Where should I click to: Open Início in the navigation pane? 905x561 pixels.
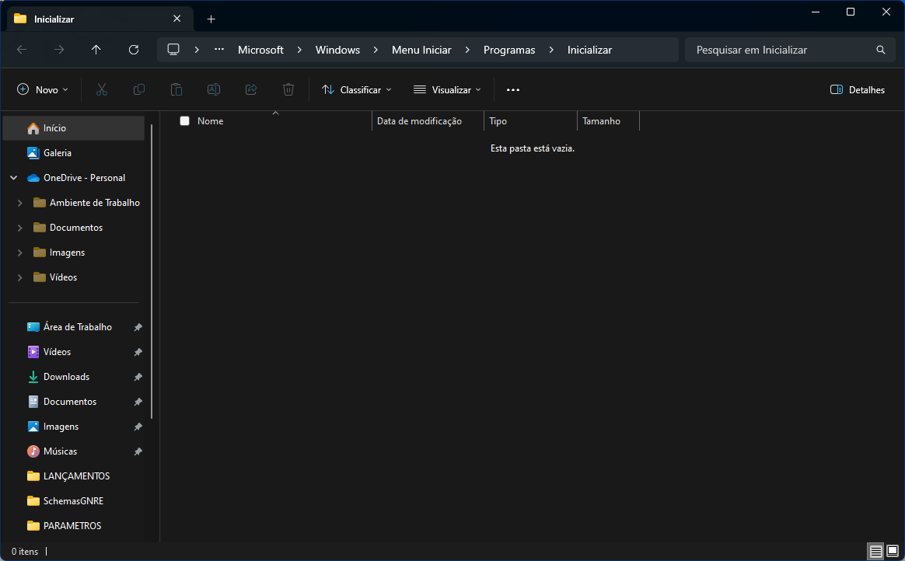pyautogui.click(x=74, y=128)
